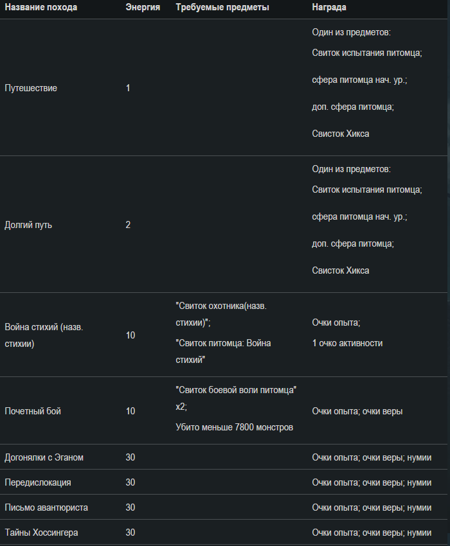Click 'доп. сфера питомца;' in Долгий путь reward
Viewport: 450px width, 546px height.
[353, 243]
